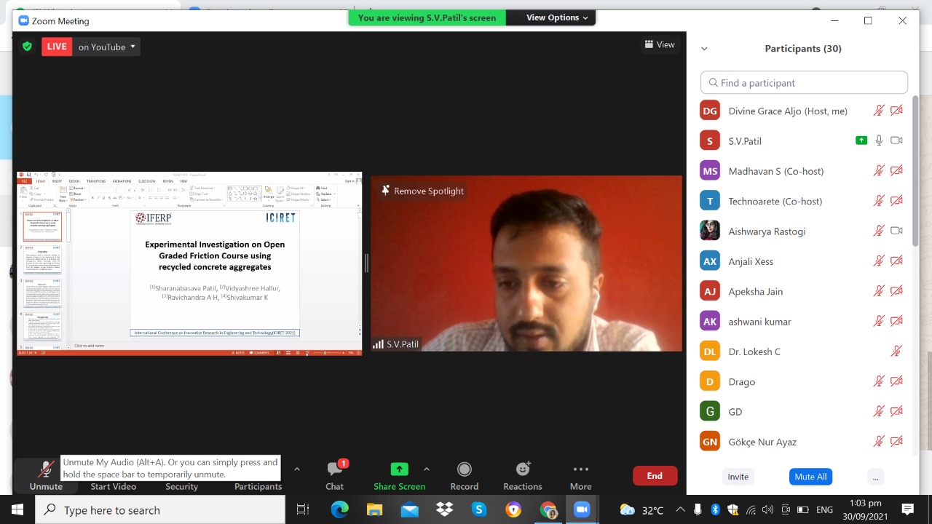Start recording with the Record icon
Image resolution: width=932 pixels, height=524 pixels.
(465, 469)
